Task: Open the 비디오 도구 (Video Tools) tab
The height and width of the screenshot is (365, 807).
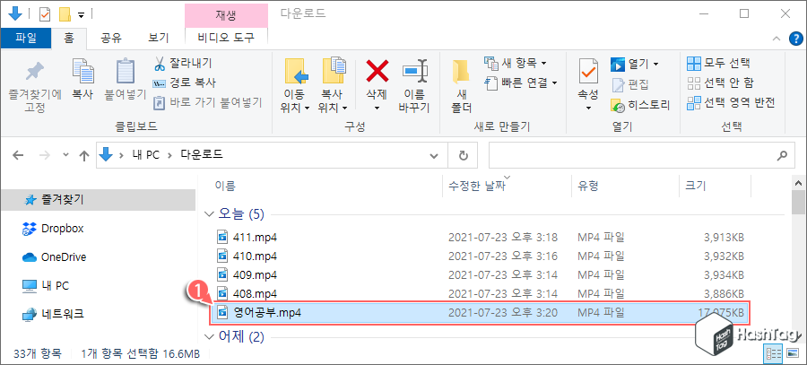Action: pos(227,38)
